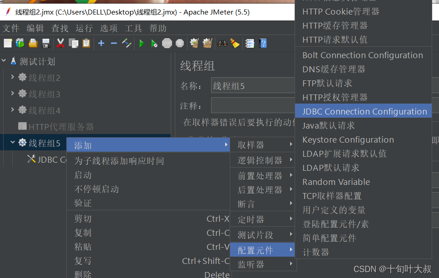439x278 pixels.
Task: Collapse the 测试计划 tree node
Action: pos(4,60)
